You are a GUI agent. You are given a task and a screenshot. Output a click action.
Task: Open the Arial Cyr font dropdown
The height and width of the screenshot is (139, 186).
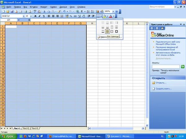pos(24,16)
